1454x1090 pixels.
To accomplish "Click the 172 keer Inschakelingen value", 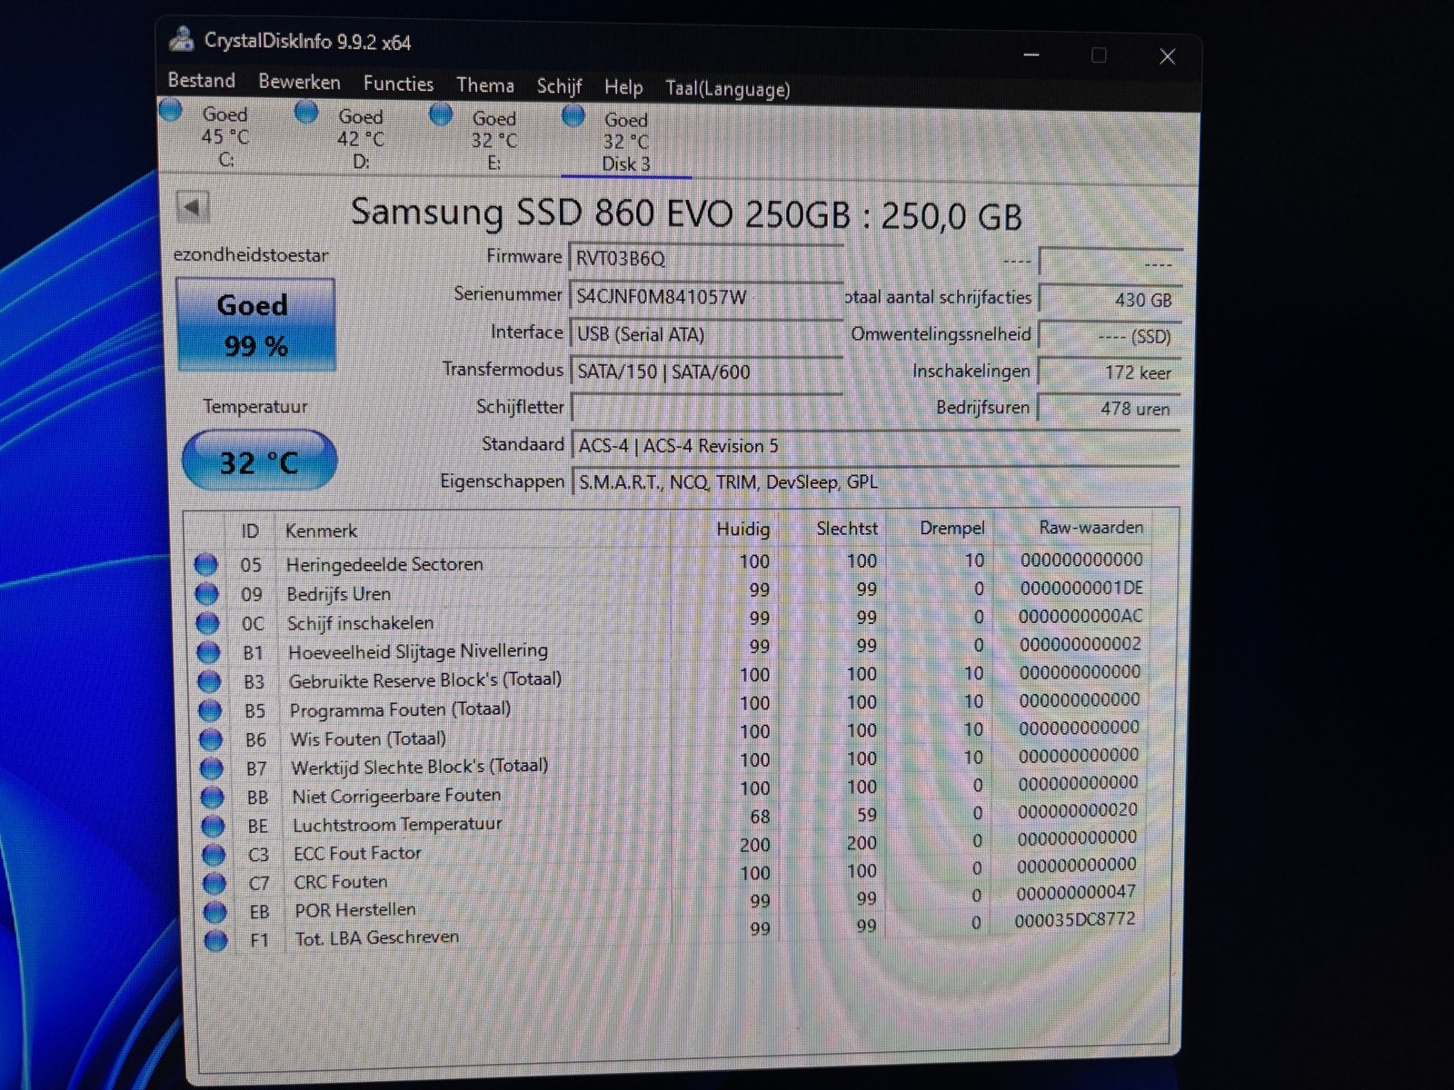I will click(1110, 372).
